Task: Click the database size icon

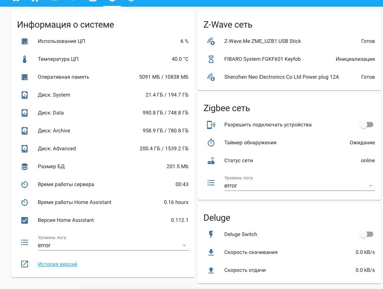Action: (x=25, y=167)
